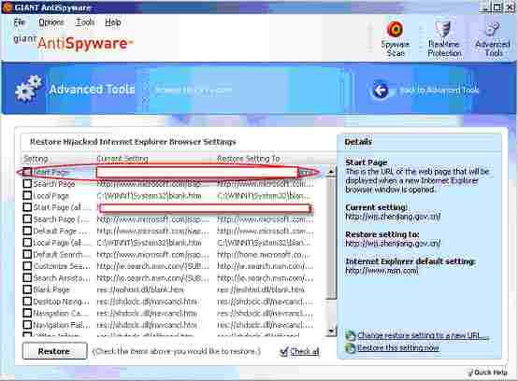Tick the Desktop Navigation row checkbox
Viewport: 518px width, 381px height.
click(27, 302)
